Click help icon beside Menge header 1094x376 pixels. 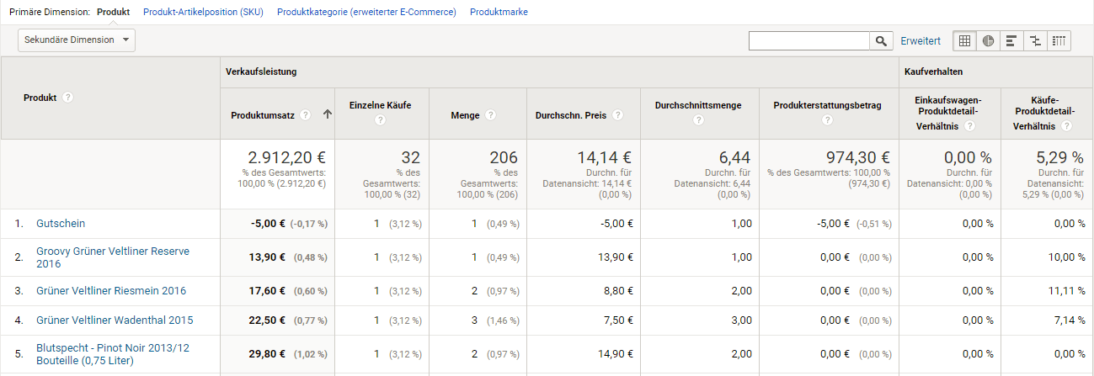pyautogui.click(x=490, y=115)
